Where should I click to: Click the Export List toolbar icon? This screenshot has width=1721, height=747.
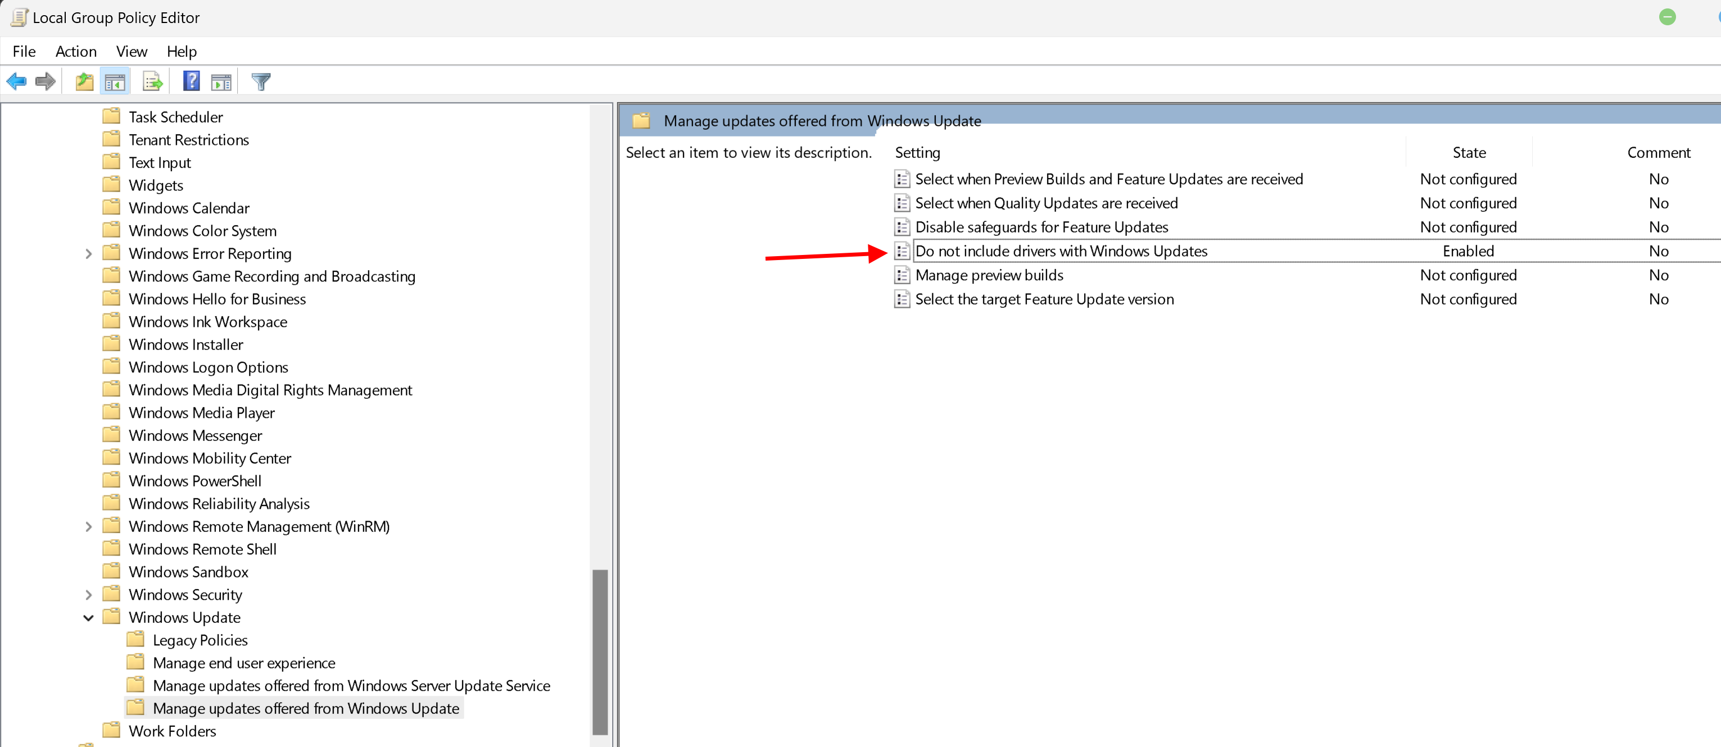[152, 81]
